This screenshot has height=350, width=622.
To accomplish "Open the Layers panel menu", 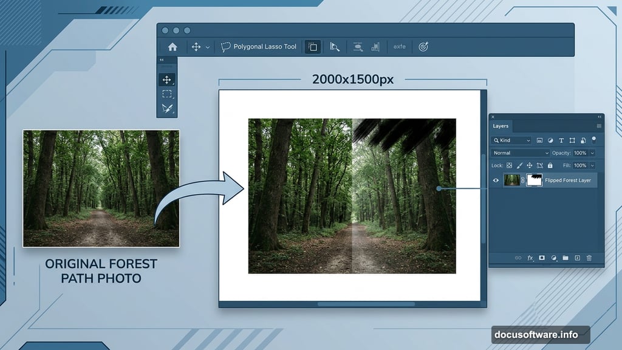I will pyautogui.click(x=599, y=126).
